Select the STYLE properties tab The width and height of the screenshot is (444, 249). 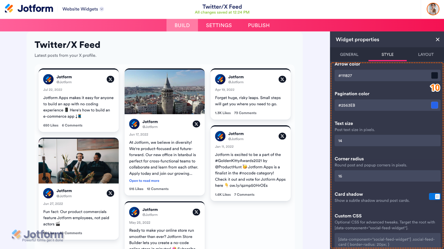tap(388, 54)
